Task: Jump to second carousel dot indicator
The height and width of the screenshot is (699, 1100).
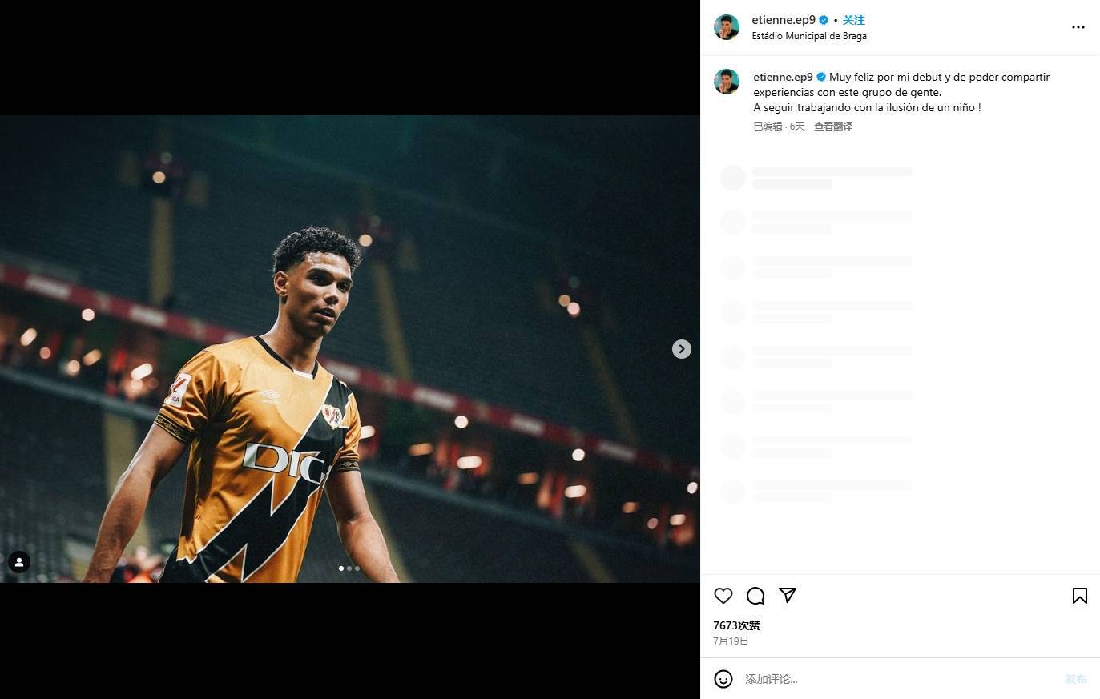Action: pyautogui.click(x=349, y=568)
